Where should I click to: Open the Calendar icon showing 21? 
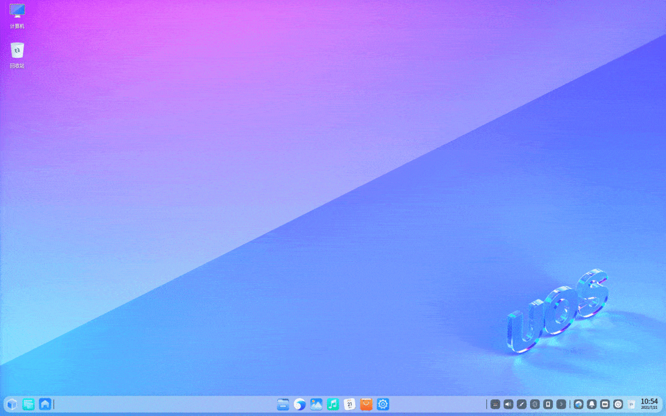(x=350, y=404)
